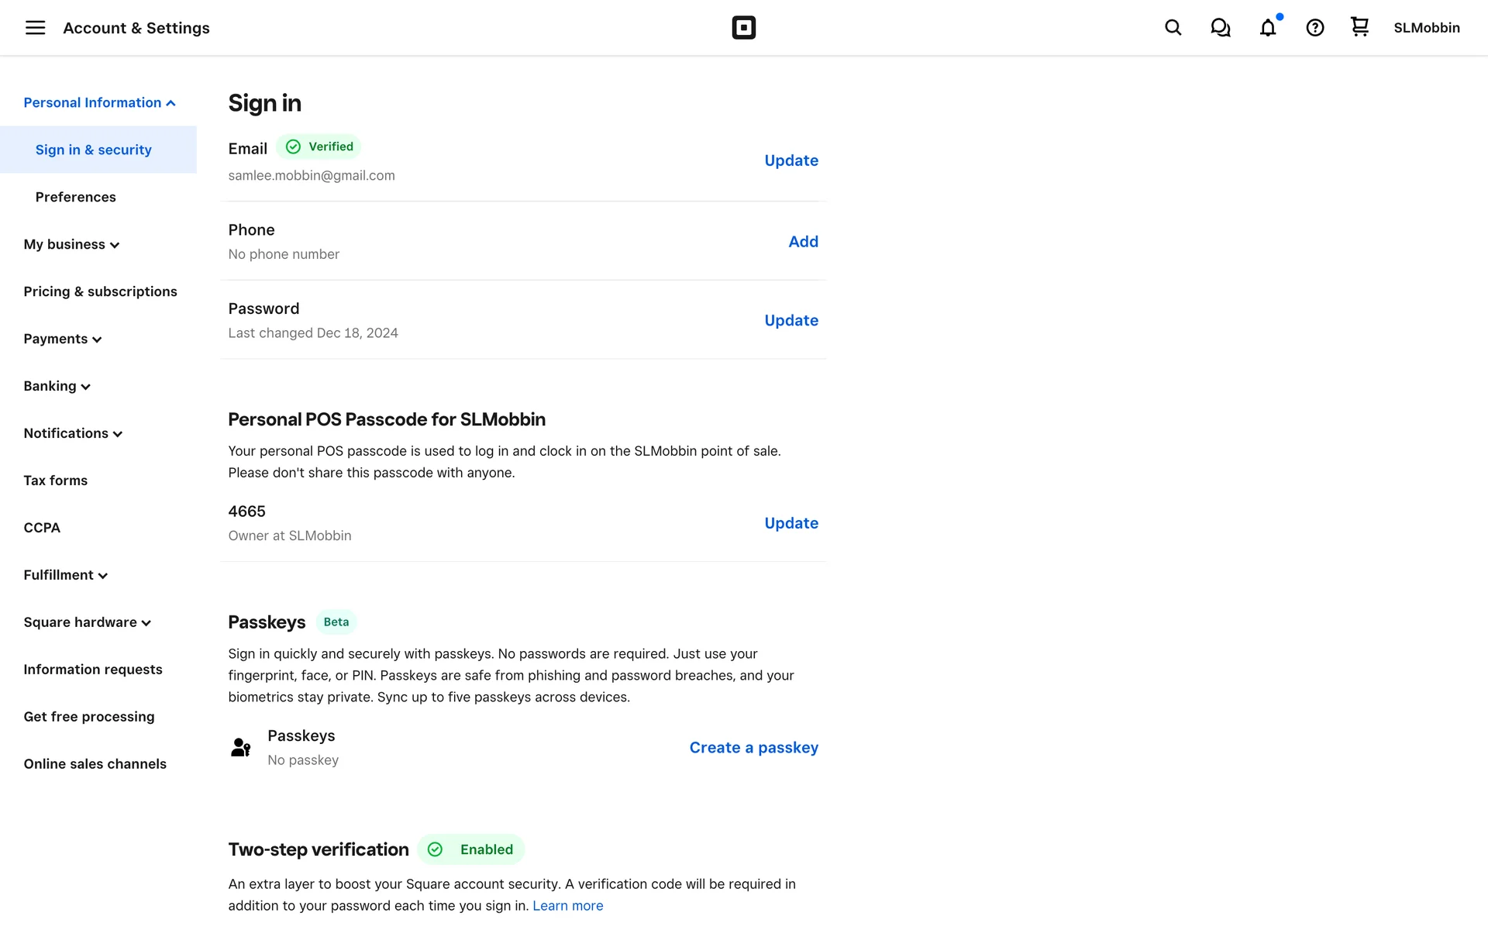Click the help question mark icon
The height and width of the screenshot is (930, 1488).
(x=1314, y=28)
